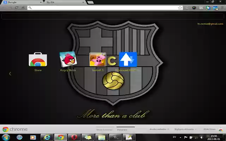Open the Windows Media Player taskbar icon
226x141 pixels.
pyautogui.click(x=33, y=137)
